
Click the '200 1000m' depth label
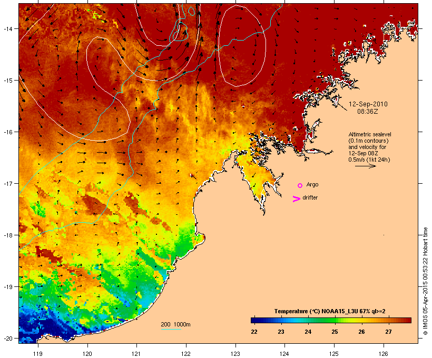[x=175, y=324]
